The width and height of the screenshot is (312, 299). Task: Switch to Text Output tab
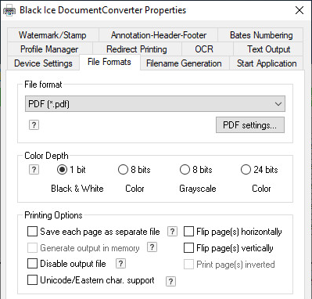(268, 49)
